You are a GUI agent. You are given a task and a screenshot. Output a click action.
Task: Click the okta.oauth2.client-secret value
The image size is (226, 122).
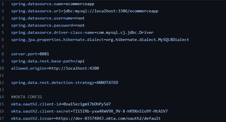tap(120, 111)
